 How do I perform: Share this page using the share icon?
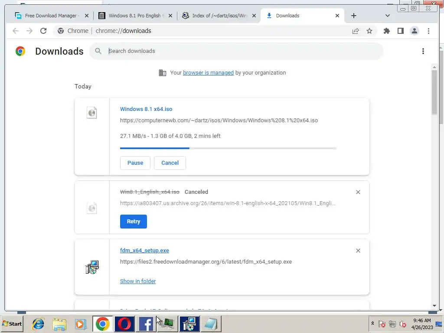[356, 31]
